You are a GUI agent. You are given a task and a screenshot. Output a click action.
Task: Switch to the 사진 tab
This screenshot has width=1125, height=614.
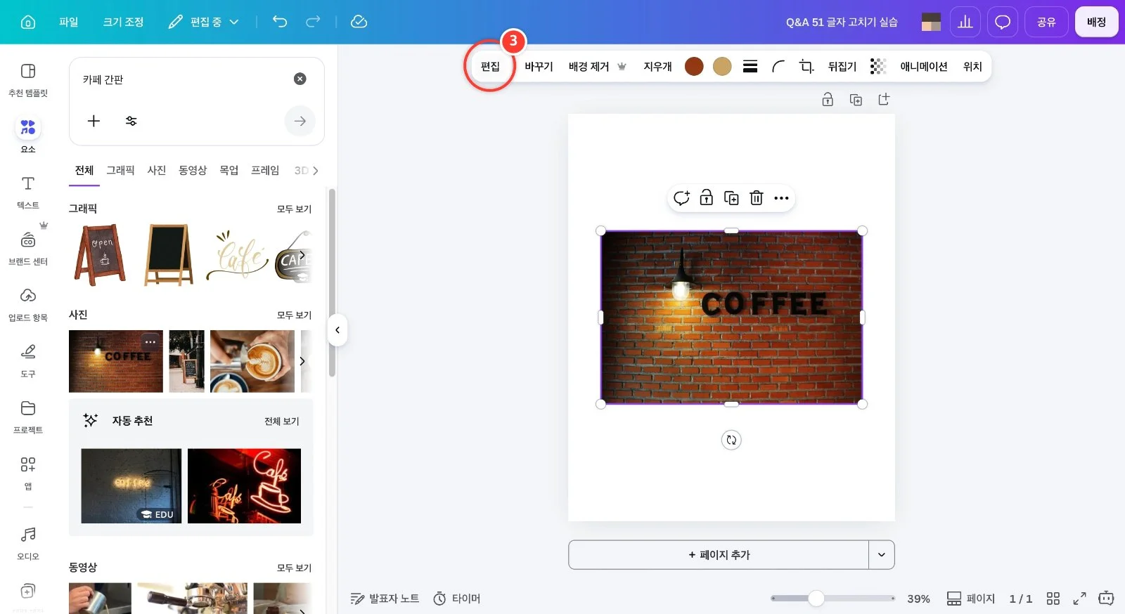tap(157, 170)
